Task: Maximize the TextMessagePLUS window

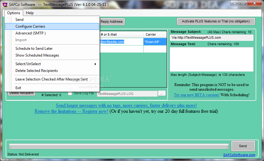Action: pos(243,3)
